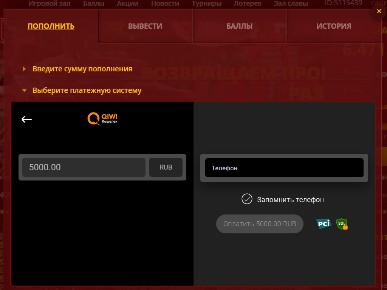Click the PCI security badge icon
387x290 pixels.
point(324,224)
